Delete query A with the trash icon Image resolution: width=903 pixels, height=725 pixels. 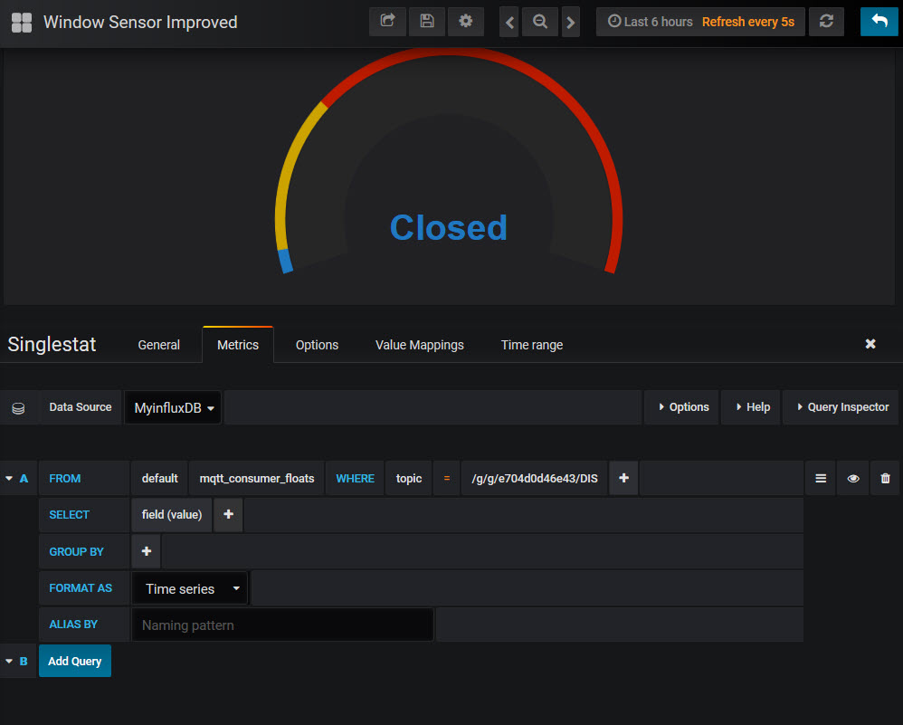[885, 478]
